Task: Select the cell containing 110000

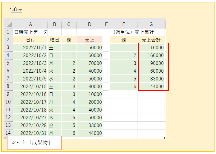Action: tap(151, 48)
